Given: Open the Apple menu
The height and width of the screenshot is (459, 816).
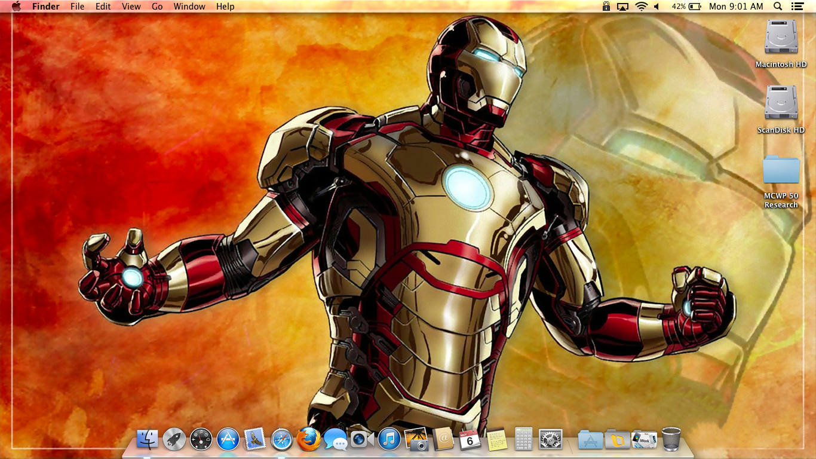Looking at the screenshot, I should 16,7.
